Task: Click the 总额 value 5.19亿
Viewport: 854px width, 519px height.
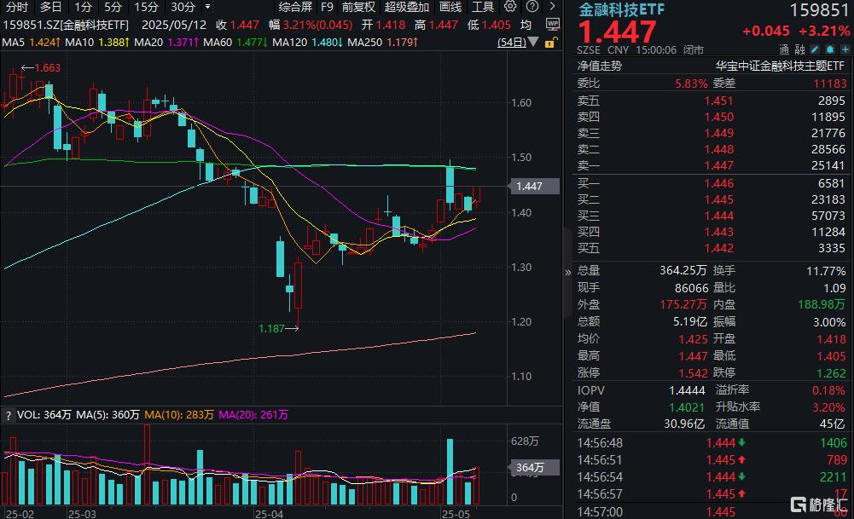Action: pos(689,321)
